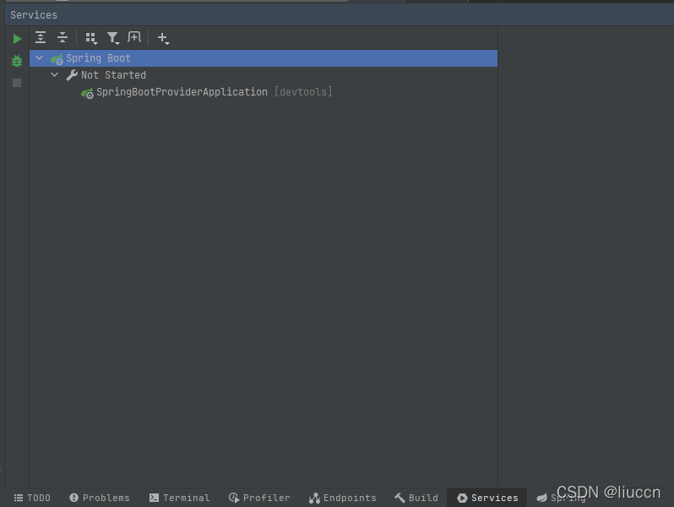Click the wrench icon beside Not Started

[x=72, y=75]
